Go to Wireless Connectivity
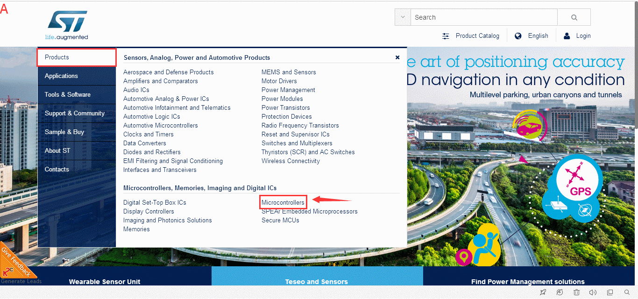 click(x=291, y=161)
